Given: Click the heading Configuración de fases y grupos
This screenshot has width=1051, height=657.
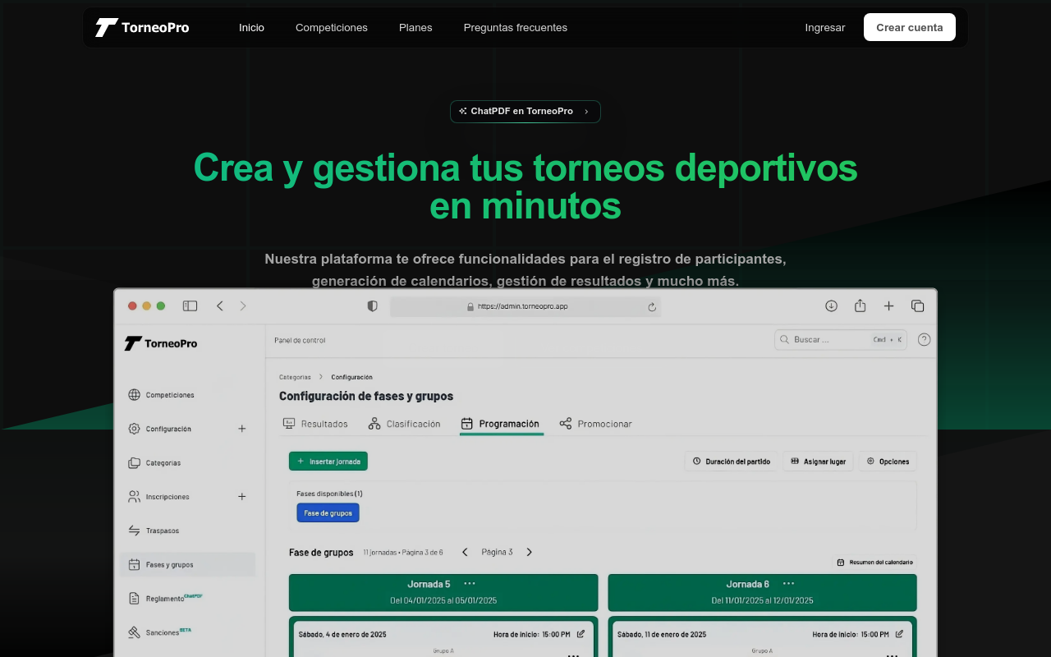Looking at the screenshot, I should tap(366, 396).
